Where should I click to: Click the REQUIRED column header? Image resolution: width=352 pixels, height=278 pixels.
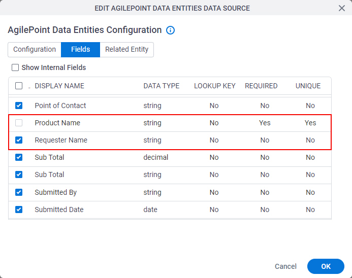(261, 86)
